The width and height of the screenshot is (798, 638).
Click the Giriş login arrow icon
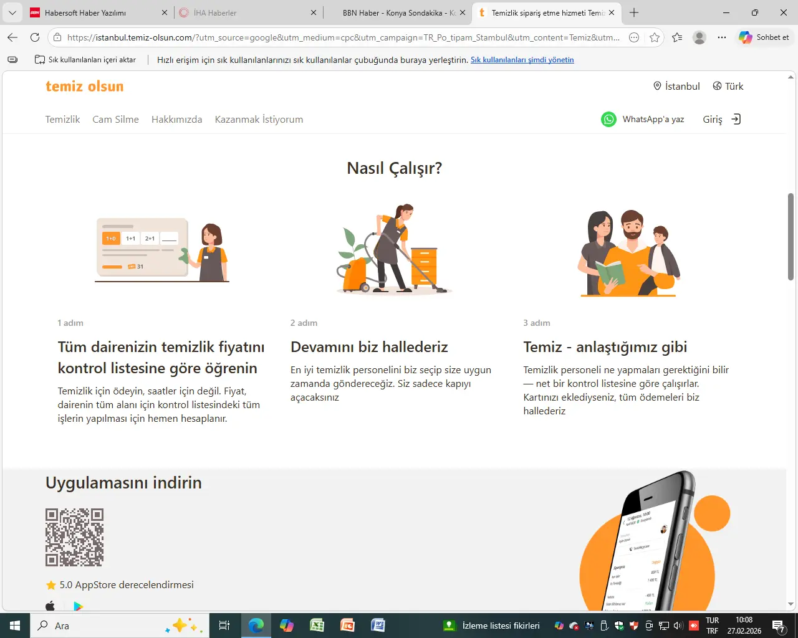coord(736,119)
